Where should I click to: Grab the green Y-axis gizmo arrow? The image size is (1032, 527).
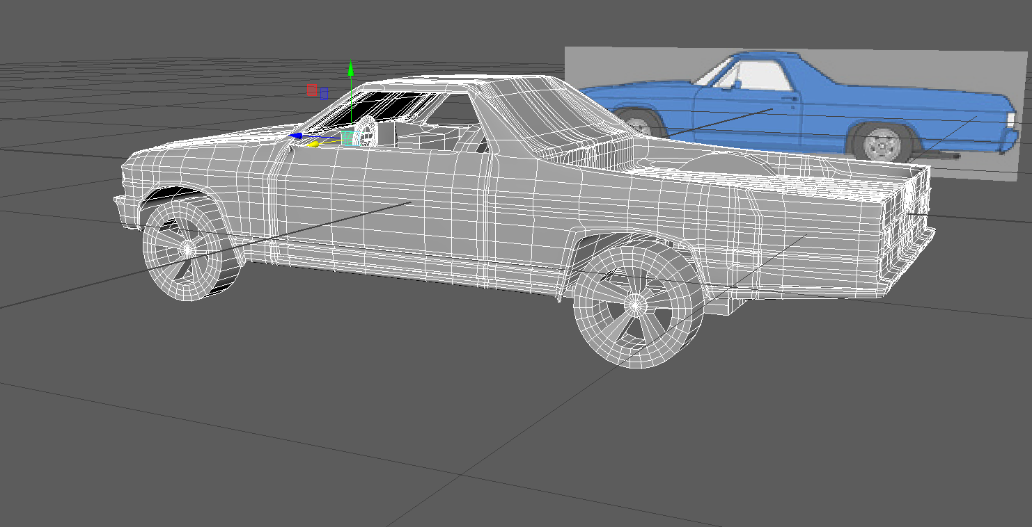[351, 69]
